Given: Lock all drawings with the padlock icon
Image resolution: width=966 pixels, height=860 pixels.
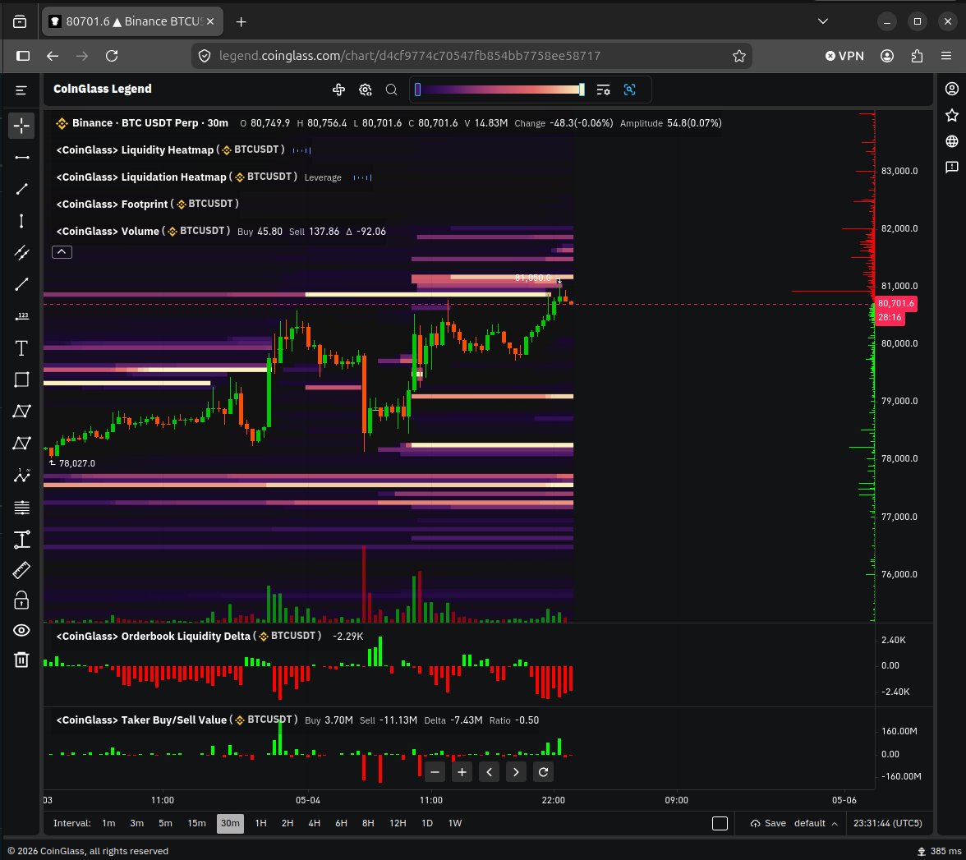Looking at the screenshot, I should tap(21, 600).
